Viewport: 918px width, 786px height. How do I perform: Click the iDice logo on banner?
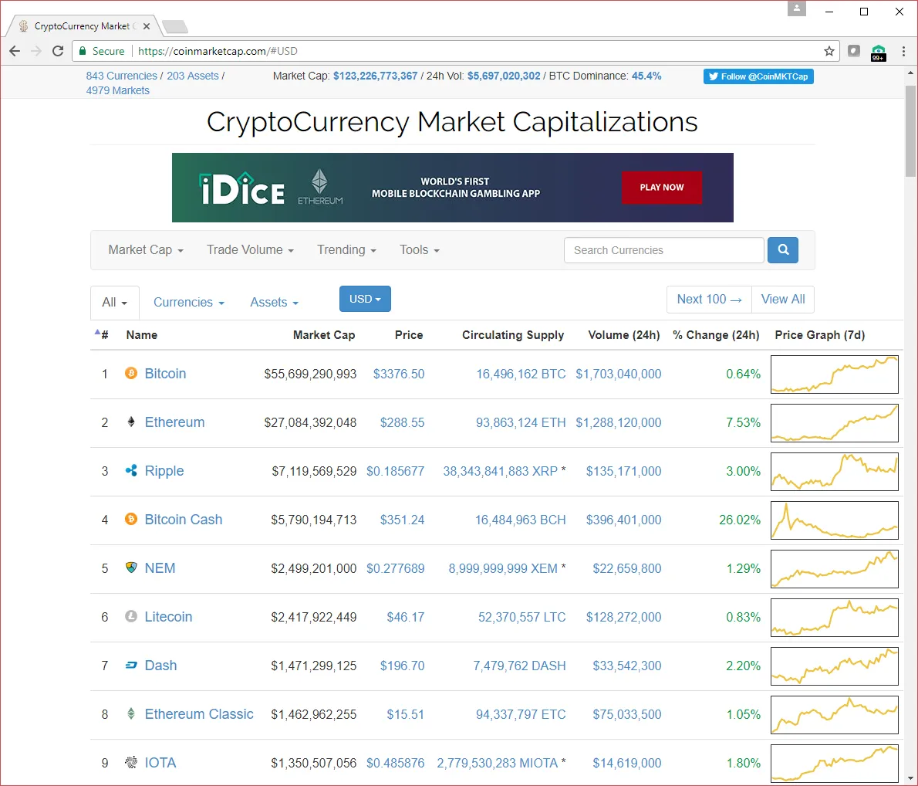tap(241, 188)
